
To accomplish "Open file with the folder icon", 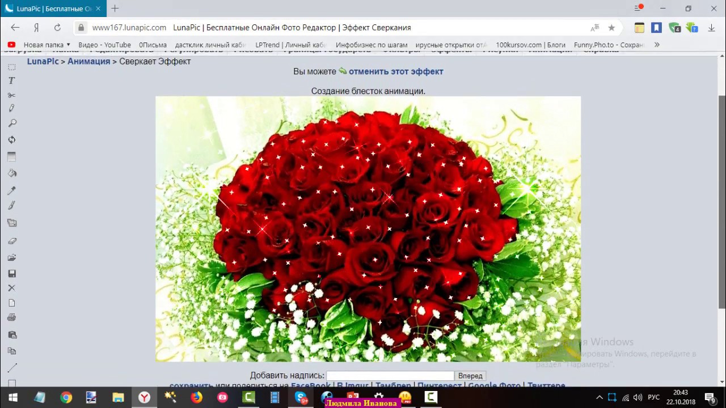I will pyautogui.click(x=12, y=258).
